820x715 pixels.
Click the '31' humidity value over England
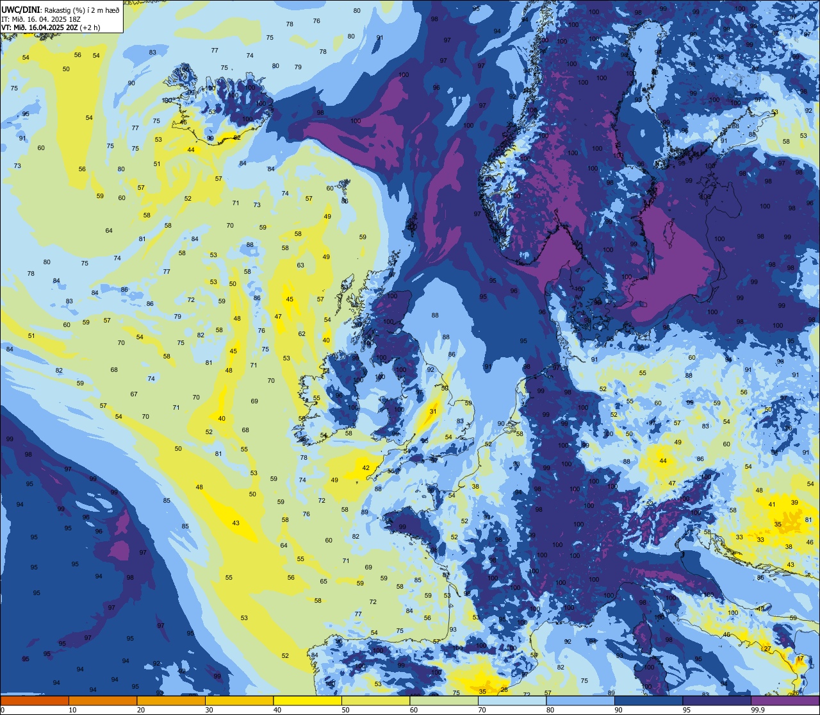click(433, 412)
